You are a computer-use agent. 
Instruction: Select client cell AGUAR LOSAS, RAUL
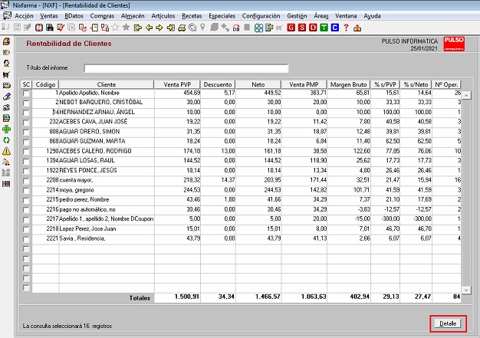coord(107,161)
